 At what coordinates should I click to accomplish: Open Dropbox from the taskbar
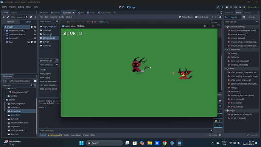[x=157, y=143]
